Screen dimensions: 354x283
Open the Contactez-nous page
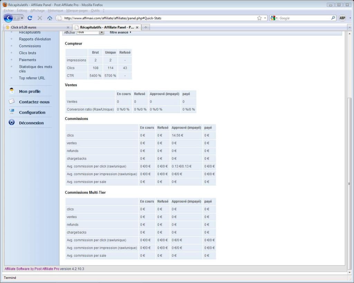pyautogui.click(x=34, y=102)
